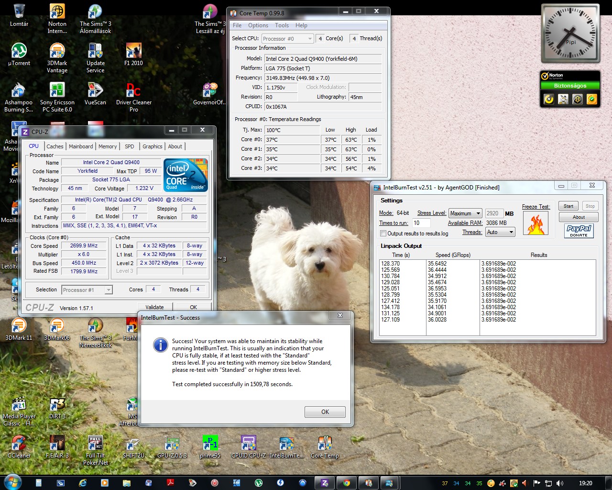Switch to CPU-Z Caches tab
The height and width of the screenshot is (490, 612).
click(55, 146)
